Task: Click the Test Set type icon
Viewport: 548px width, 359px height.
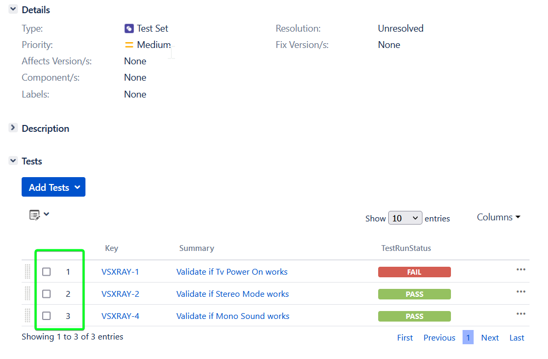Action: tap(129, 28)
